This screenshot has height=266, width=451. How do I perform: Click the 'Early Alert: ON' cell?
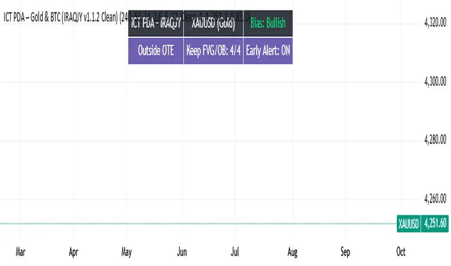(268, 50)
